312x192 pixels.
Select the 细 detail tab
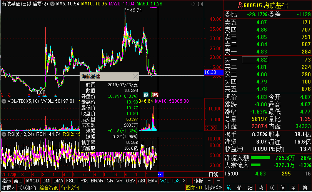[x=250, y=188]
